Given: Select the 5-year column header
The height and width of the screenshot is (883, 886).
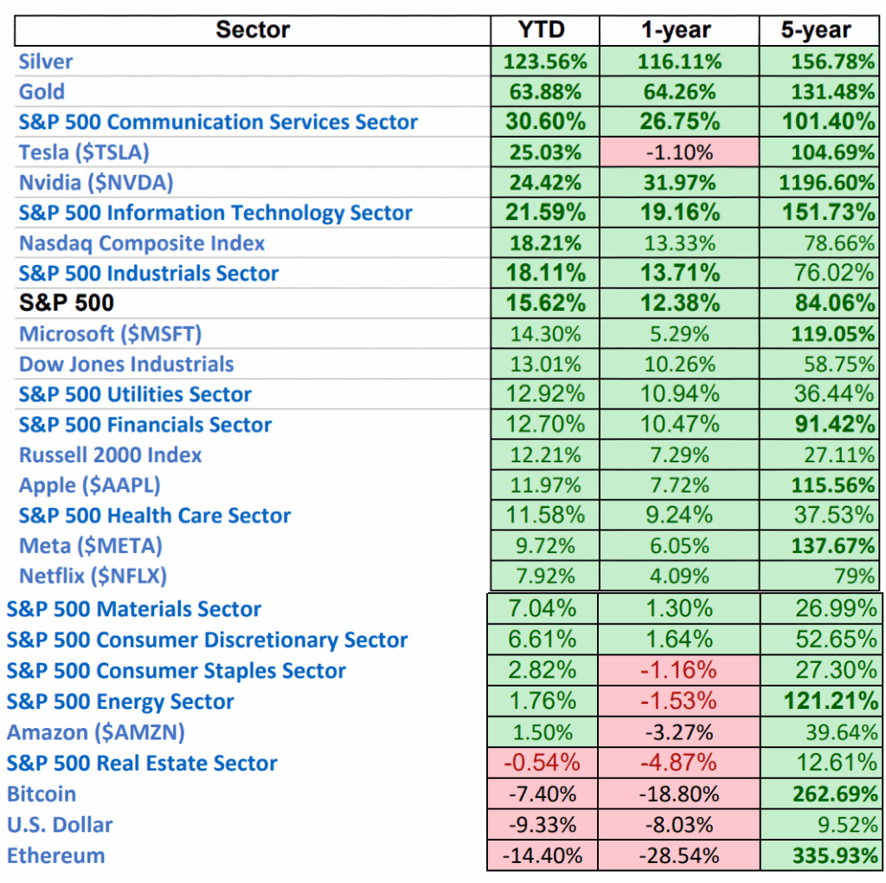Looking at the screenshot, I should (x=816, y=30).
